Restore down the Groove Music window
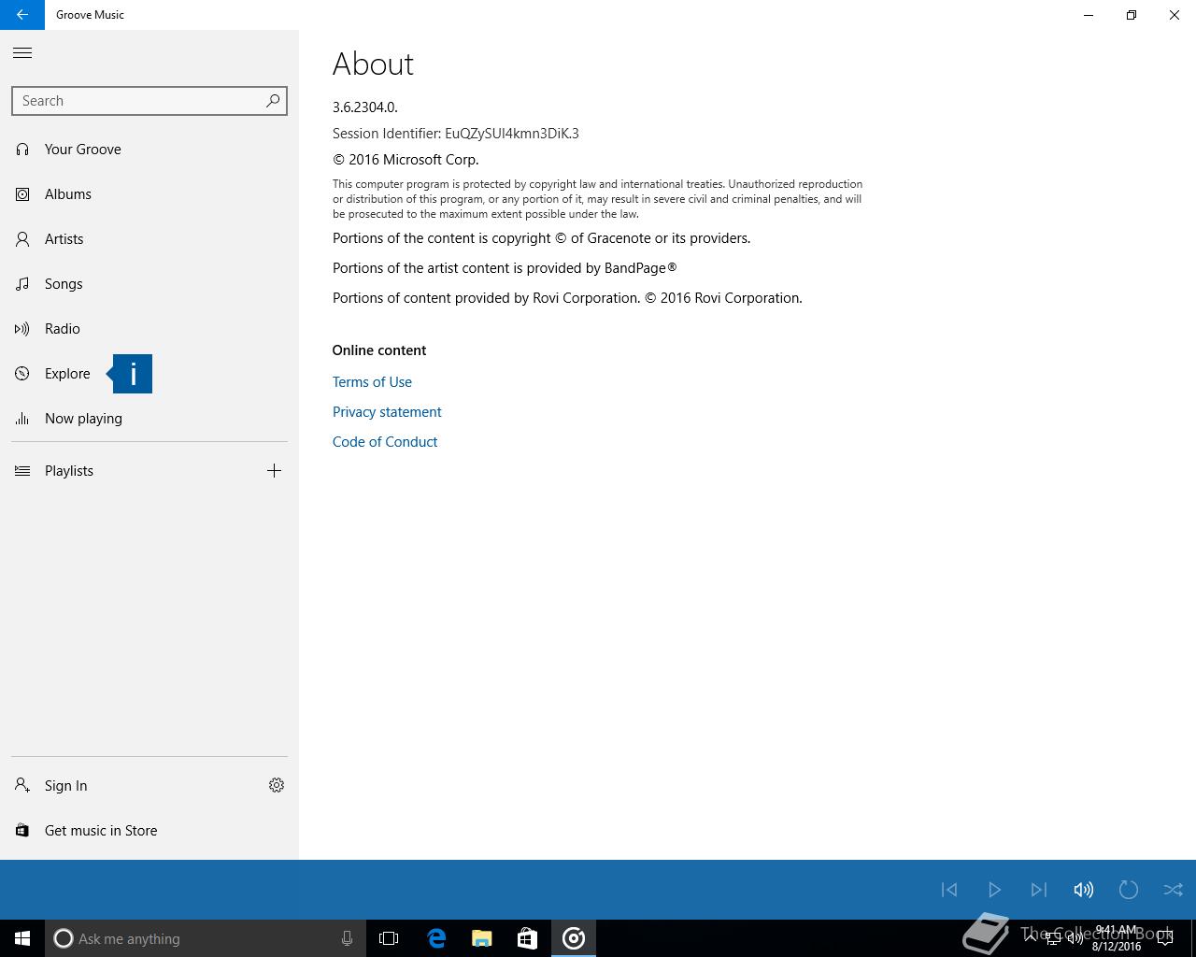The width and height of the screenshot is (1196, 957). point(1132,15)
